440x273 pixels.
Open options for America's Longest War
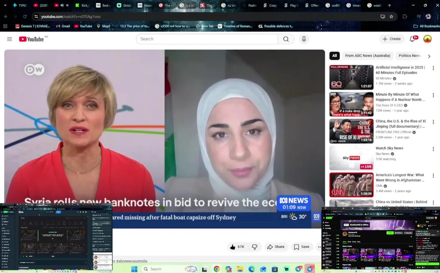(x=433, y=176)
